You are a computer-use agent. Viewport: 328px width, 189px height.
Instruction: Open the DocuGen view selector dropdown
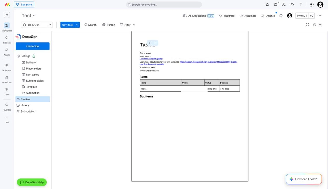click(37, 25)
